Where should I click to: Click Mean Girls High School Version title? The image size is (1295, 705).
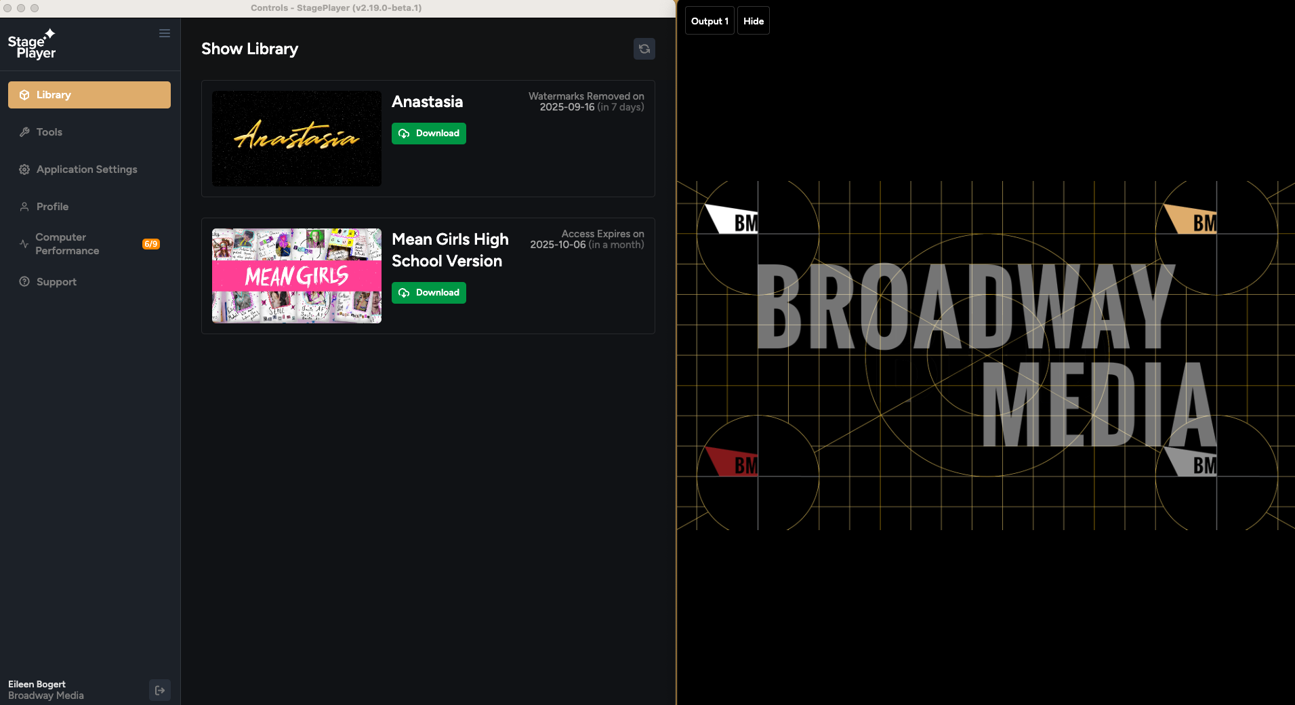point(450,250)
